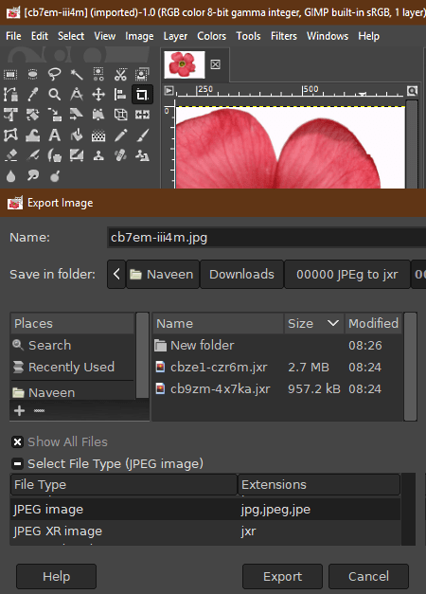Click the flower image tab thumbnail
Viewport: 426px width, 594px height.
(184, 64)
